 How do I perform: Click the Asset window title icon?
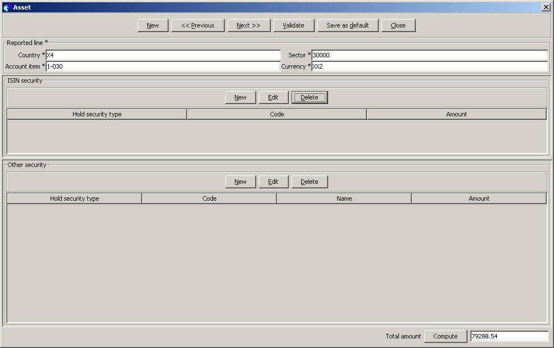tap(7, 7)
